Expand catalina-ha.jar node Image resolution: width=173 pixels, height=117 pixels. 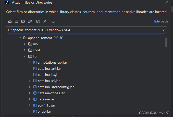(x=29, y=75)
